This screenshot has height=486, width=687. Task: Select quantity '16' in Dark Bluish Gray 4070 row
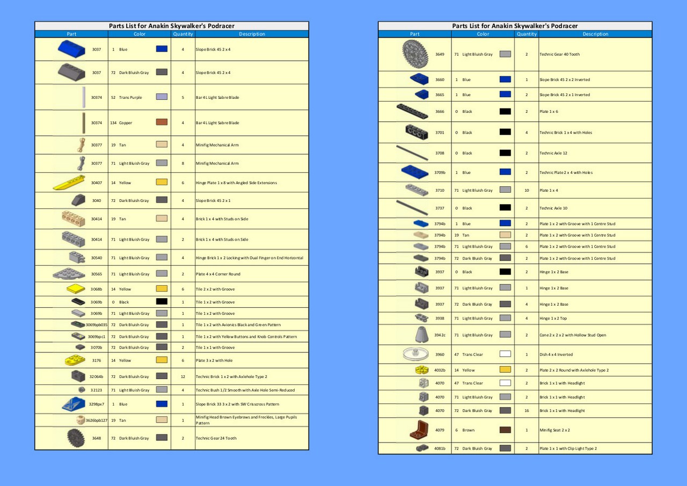[527, 411]
